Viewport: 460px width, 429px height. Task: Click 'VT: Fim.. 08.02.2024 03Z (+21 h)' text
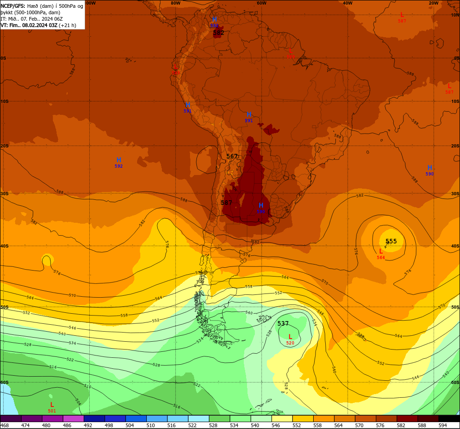pyautogui.click(x=39, y=25)
